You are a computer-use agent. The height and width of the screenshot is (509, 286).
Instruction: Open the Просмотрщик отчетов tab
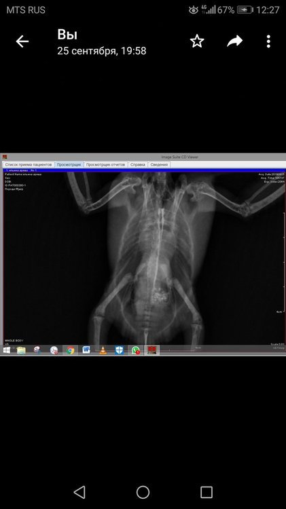[x=105, y=165]
